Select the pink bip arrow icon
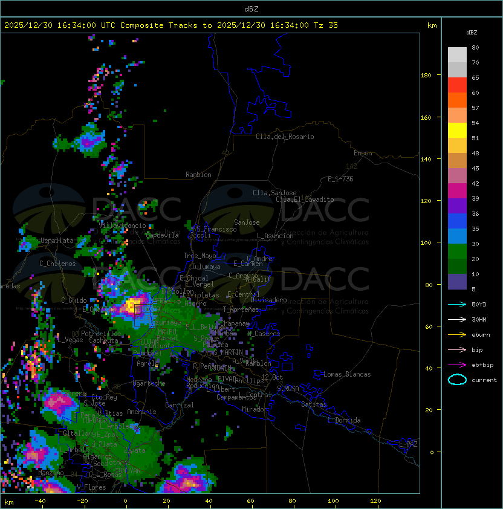Viewport: 503px width, 509px height. pos(457,349)
